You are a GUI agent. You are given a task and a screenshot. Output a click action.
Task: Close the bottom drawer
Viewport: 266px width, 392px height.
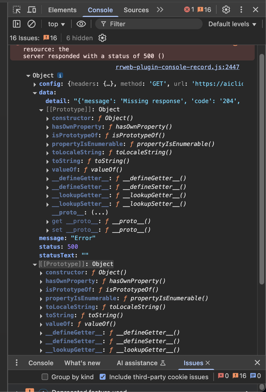click(257, 363)
